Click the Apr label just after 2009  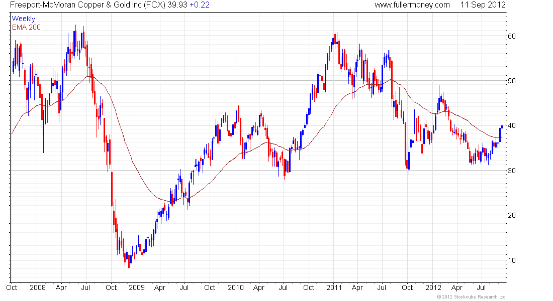[160, 287]
